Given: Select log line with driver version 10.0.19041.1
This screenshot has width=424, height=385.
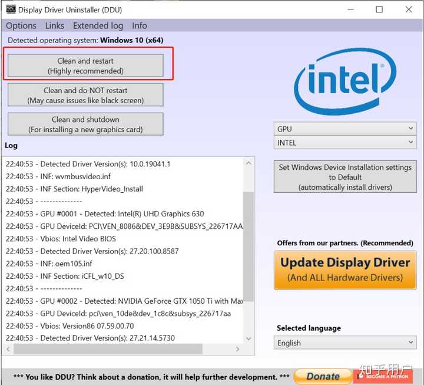Looking at the screenshot, I should 88,164.
